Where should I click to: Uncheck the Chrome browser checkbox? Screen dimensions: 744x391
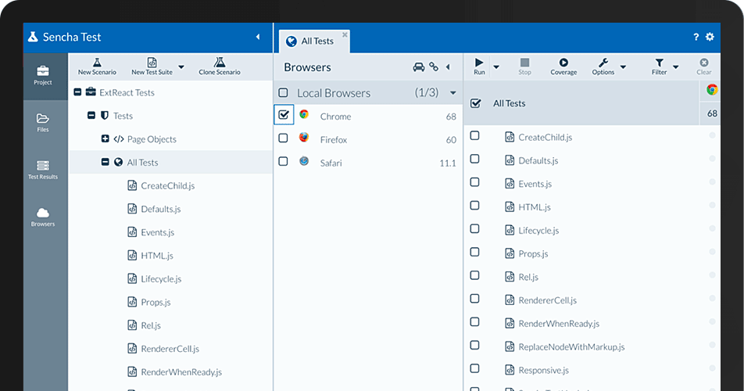pyautogui.click(x=284, y=115)
